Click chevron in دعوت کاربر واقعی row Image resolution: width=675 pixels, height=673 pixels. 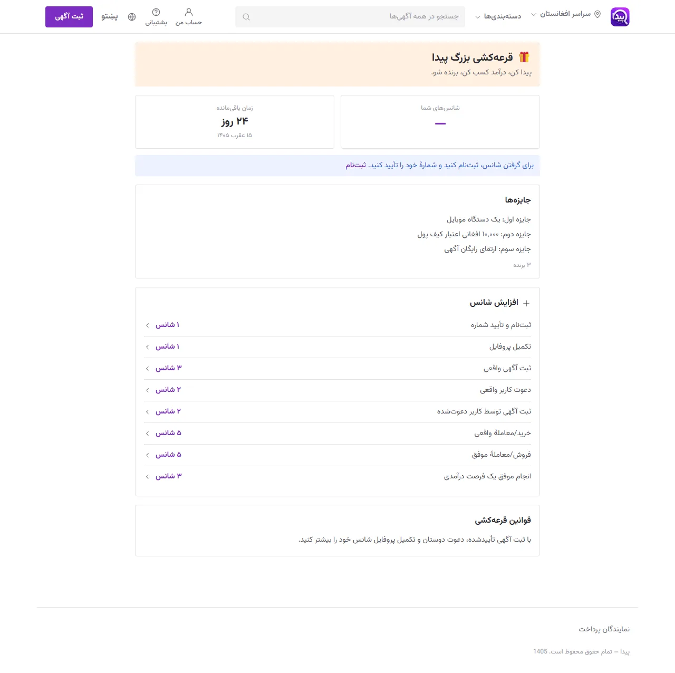[x=147, y=390]
